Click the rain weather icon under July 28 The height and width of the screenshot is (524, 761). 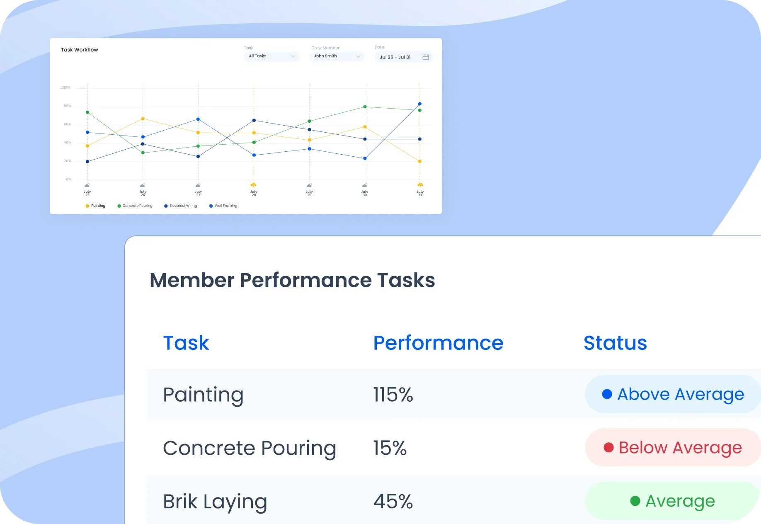(x=253, y=185)
